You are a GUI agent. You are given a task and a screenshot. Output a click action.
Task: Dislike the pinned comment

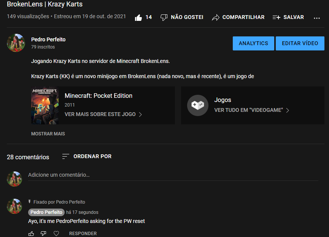[x=43, y=234]
